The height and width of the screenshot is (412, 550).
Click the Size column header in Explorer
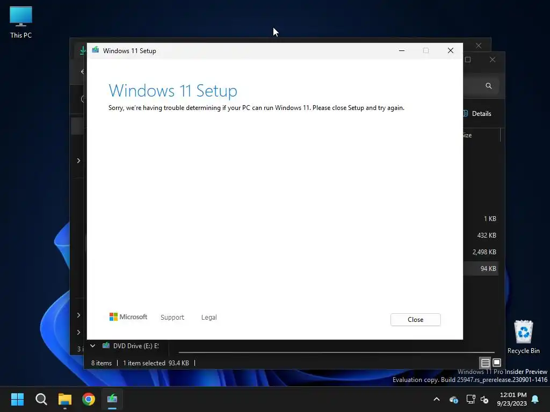tap(467, 135)
